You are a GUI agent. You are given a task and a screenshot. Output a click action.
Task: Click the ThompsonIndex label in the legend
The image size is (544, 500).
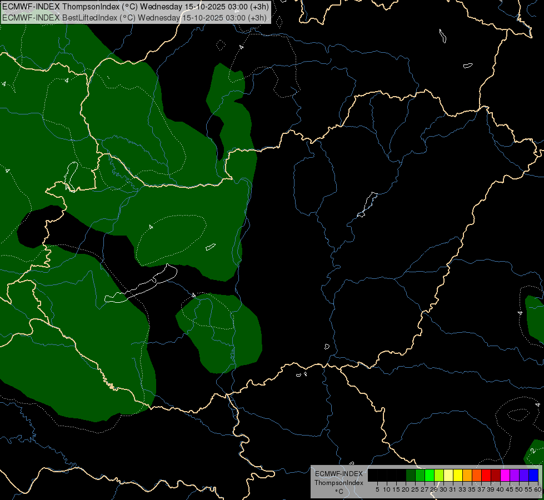coord(338,483)
